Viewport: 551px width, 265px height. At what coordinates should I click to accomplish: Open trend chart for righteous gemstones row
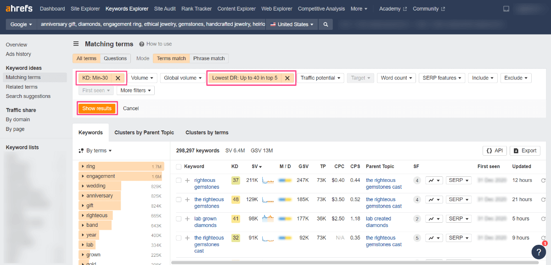click(x=434, y=180)
